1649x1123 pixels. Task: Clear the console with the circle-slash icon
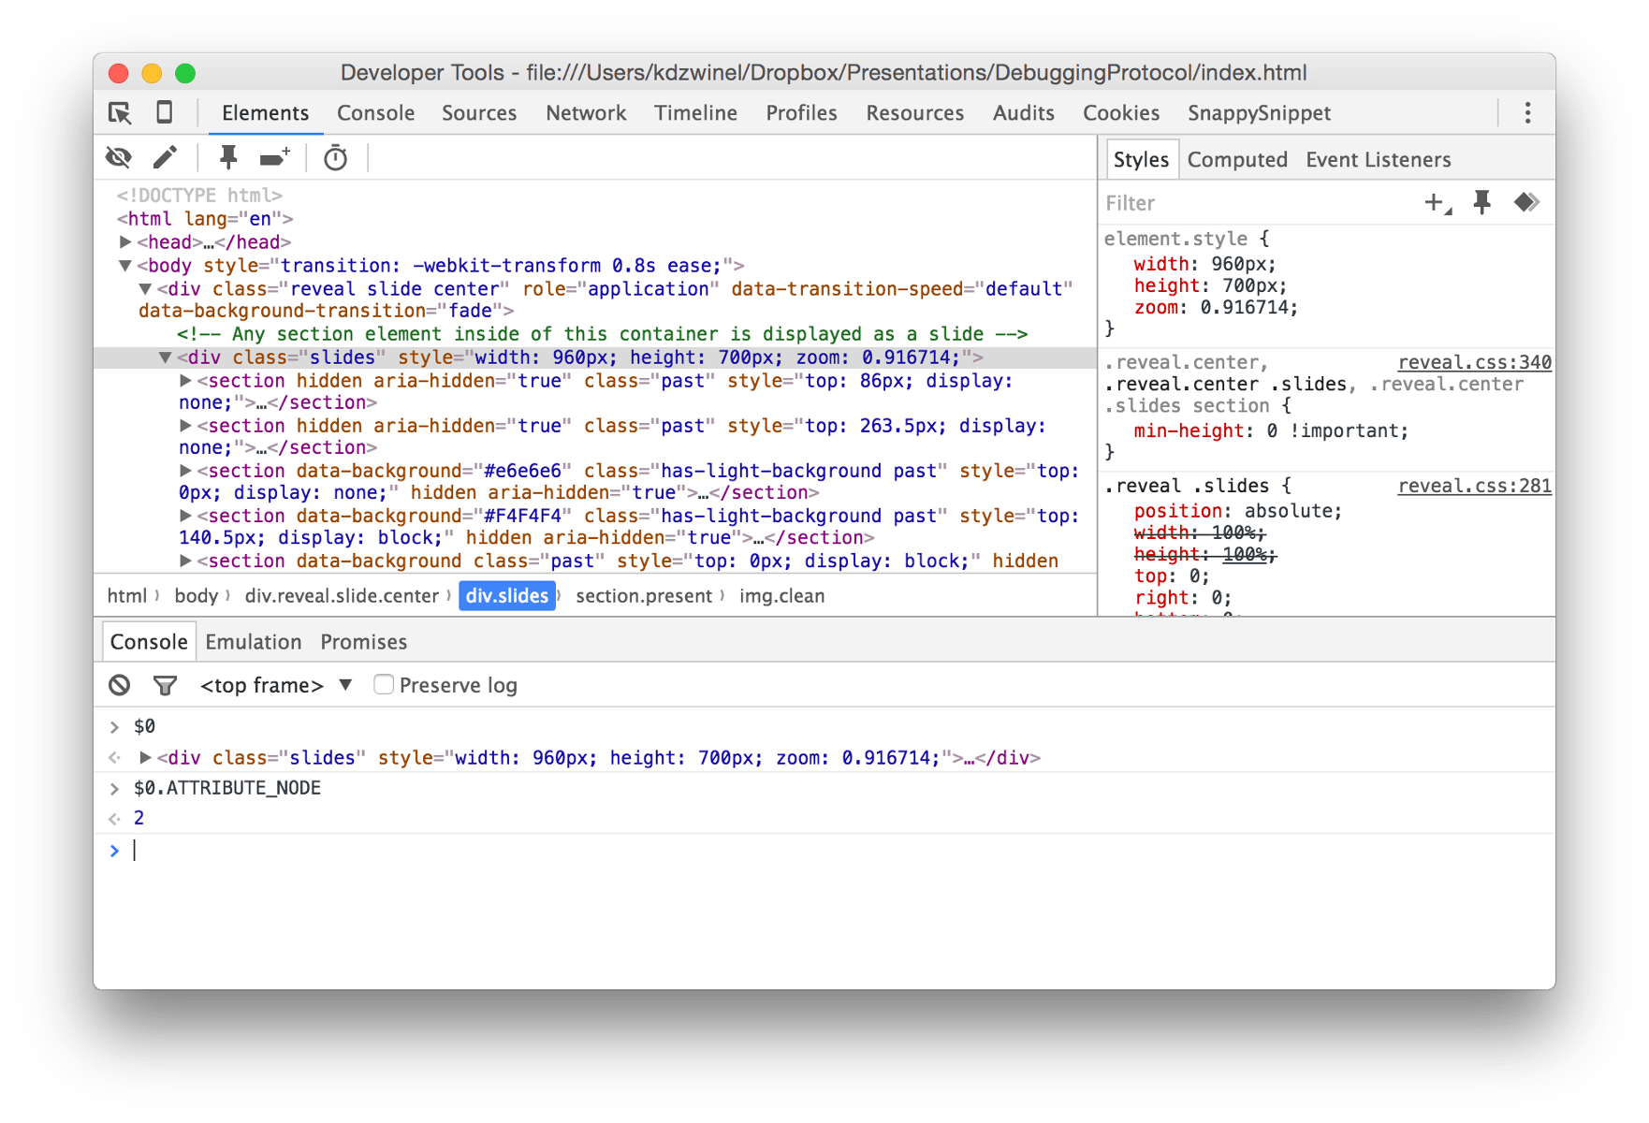[120, 685]
